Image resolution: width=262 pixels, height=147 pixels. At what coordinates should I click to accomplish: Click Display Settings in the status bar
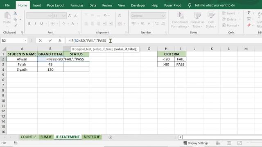pyautogui.click(x=196, y=143)
